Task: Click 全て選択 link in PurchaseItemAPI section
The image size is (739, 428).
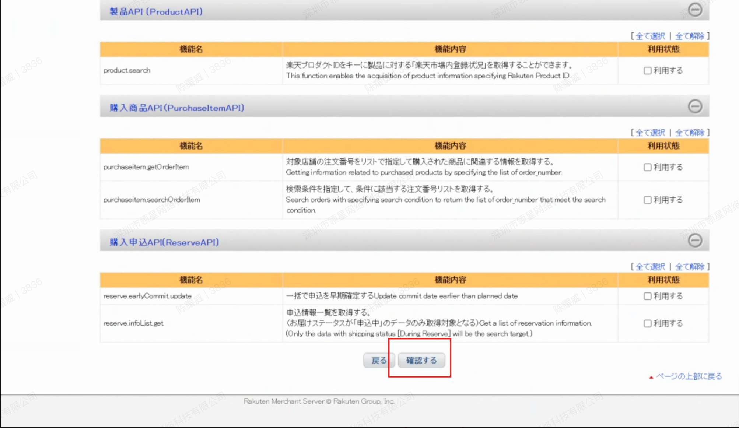Action: [x=650, y=133]
